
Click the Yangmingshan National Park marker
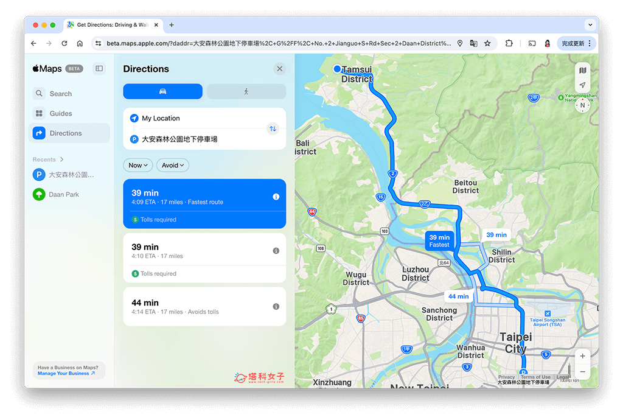tap(561, 97)
